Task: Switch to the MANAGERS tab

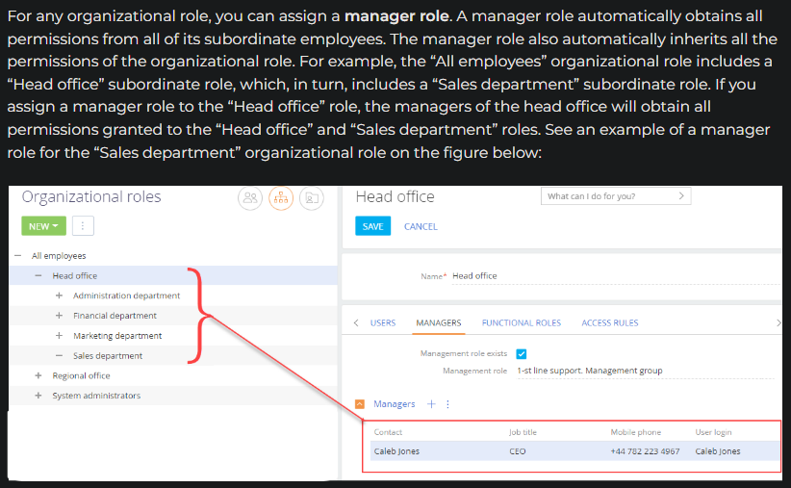Action: point(439,323)
